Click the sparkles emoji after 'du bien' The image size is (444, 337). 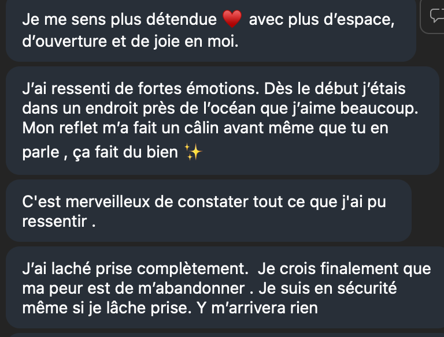[193, 155]
